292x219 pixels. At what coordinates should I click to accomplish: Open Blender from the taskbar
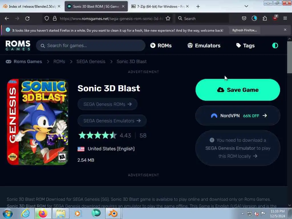(113, 213)
